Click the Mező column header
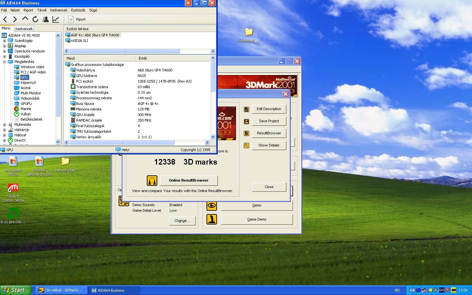The image size is (472, 295). pyautogui.click(x=100, y=58)
